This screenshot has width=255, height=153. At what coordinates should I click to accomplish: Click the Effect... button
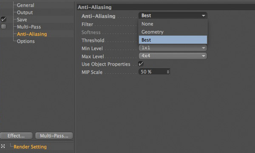pos(16,136)
